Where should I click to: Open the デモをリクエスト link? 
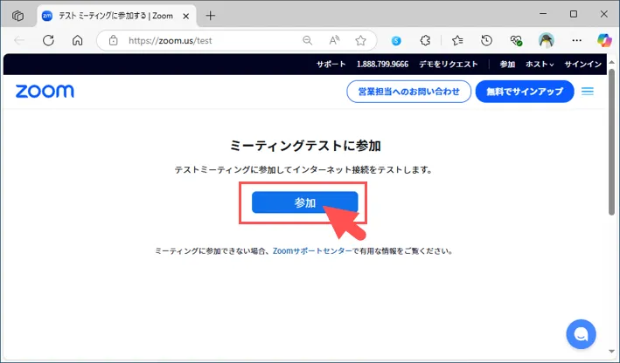tap(449, 65)
